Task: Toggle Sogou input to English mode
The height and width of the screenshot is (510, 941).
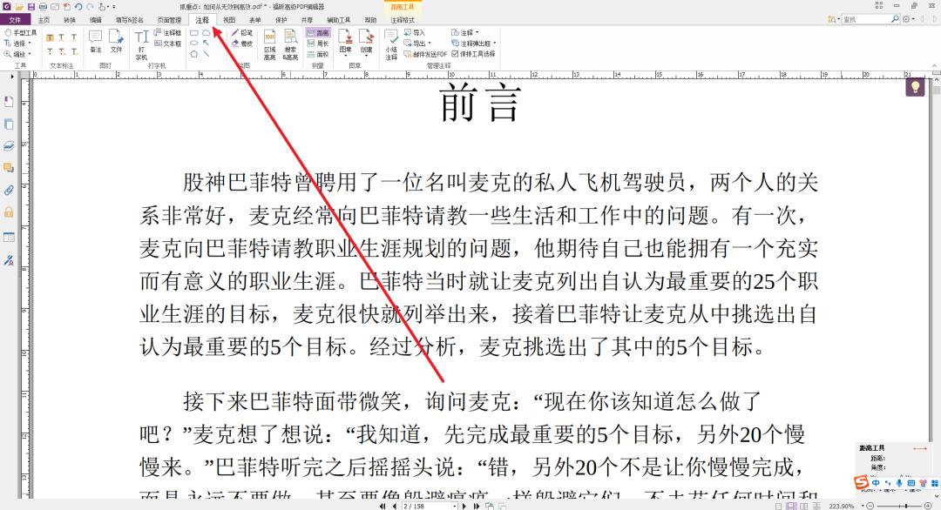Action: coord(876,483)
